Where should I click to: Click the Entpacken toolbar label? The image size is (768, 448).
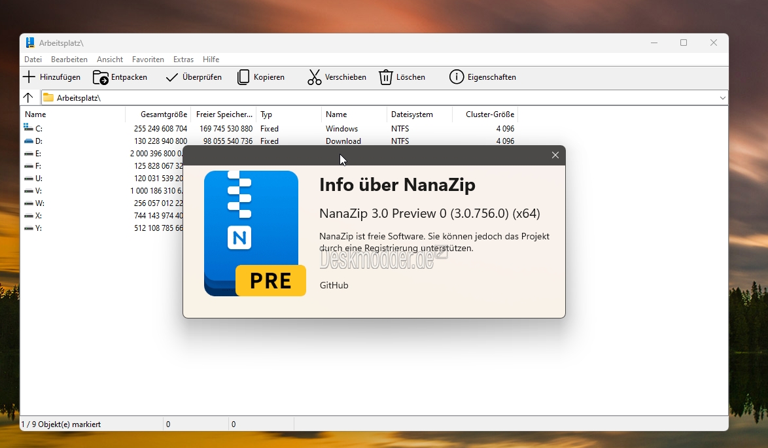(x=129, y=77)
